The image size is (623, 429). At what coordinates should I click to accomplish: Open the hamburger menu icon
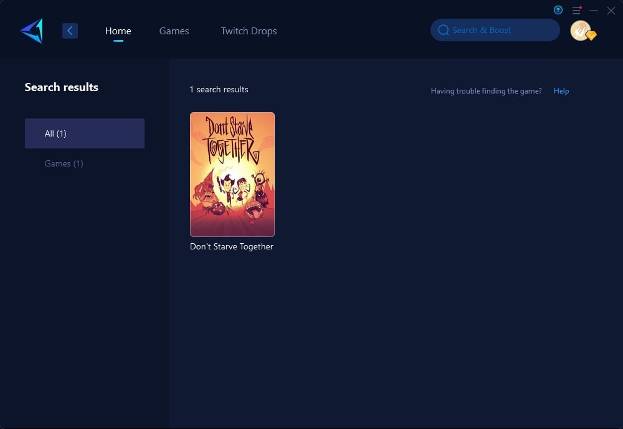point(576,11)
